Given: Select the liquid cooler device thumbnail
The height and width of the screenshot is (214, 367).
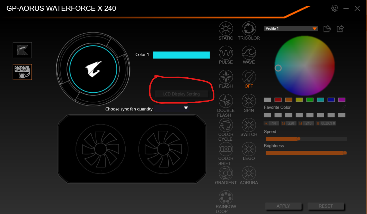Looking at the screenshot, I should [x=22, y=72].
